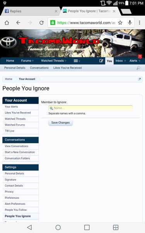The height and width of the screenshot is (233, 145).
Task: Click the red alerts notification badge
Action: [140, 56]
